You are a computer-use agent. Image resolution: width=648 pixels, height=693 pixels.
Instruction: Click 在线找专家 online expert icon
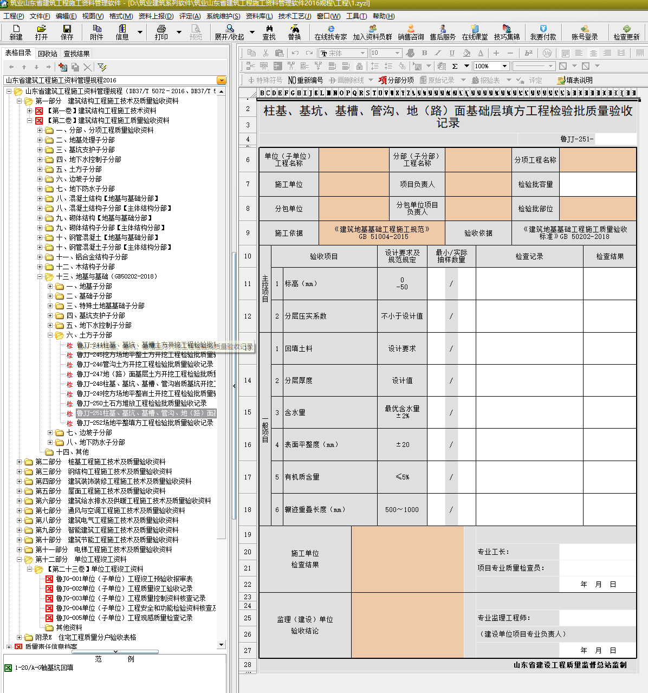pos(331,32)
